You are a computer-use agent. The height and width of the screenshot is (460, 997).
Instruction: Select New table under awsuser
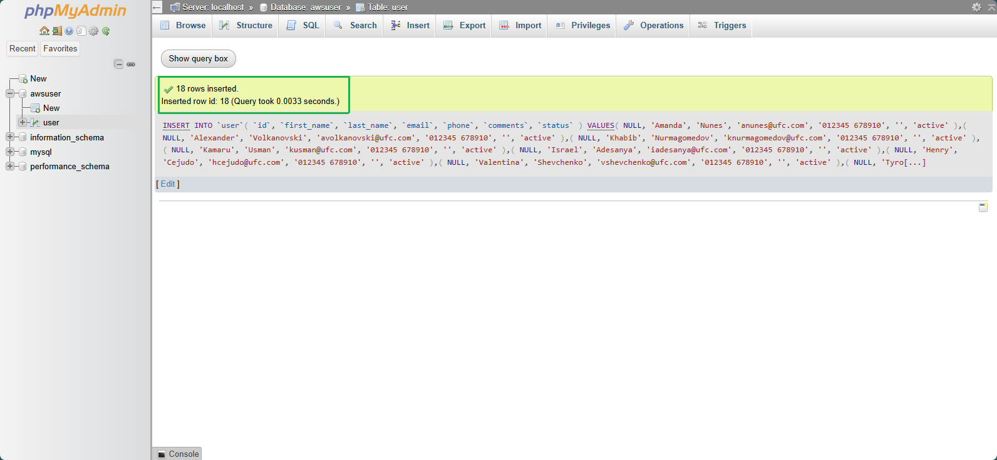(51, 108)
